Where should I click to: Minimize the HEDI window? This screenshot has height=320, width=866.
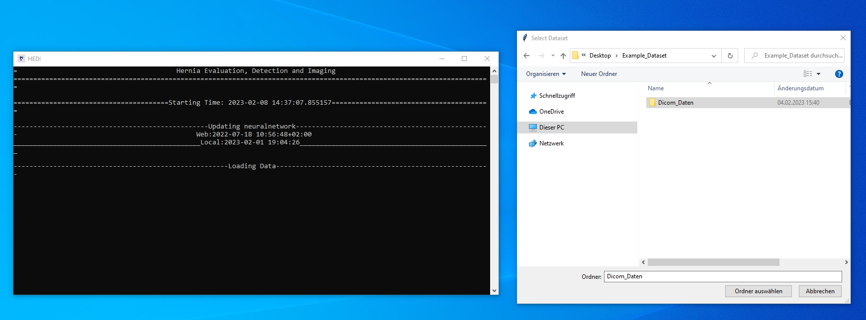tap(441, 59)
